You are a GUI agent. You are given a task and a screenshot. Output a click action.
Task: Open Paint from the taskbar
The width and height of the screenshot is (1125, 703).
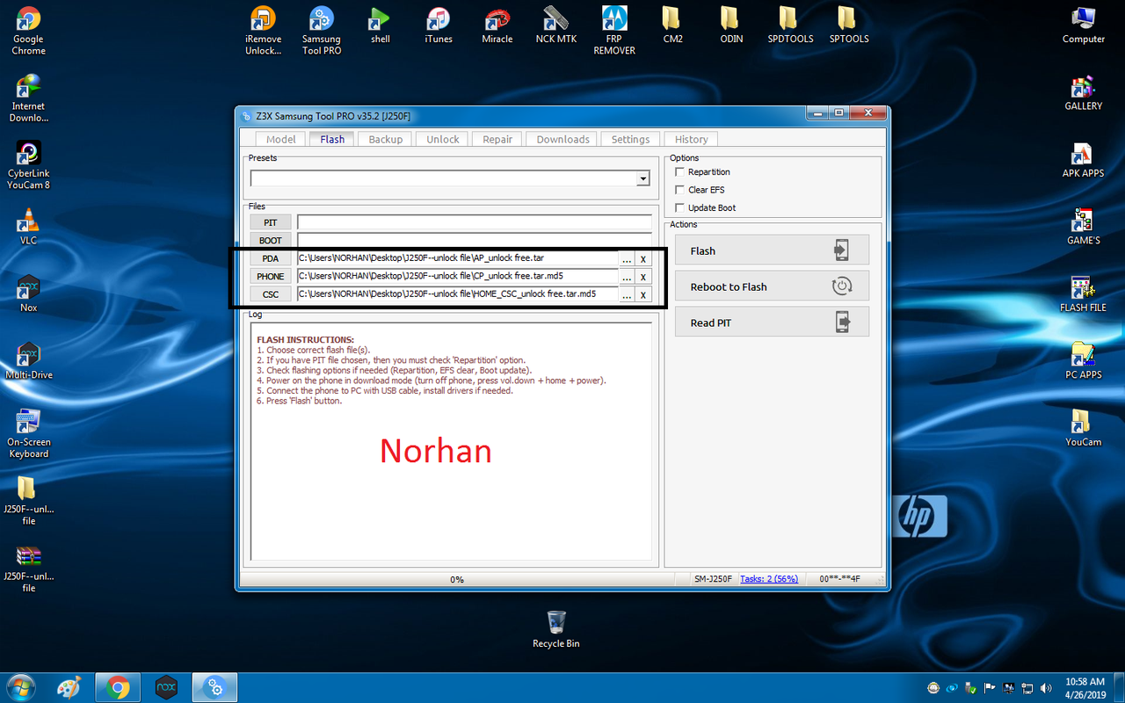[70, 687]
